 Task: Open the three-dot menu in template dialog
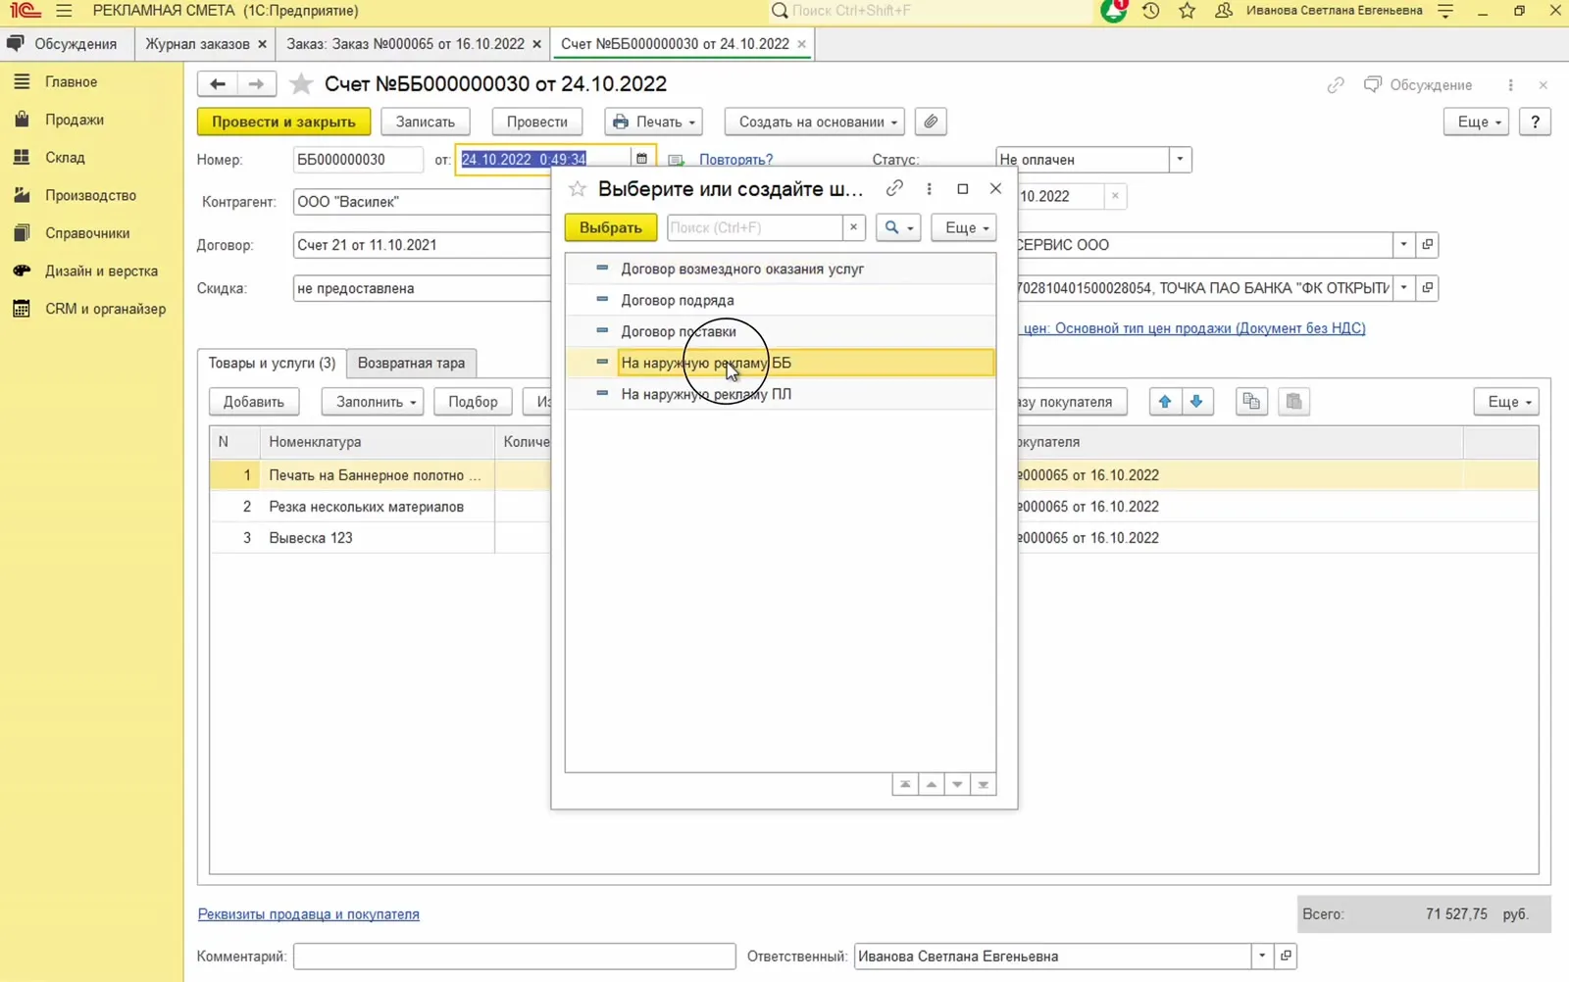click(x=929, y=188)
